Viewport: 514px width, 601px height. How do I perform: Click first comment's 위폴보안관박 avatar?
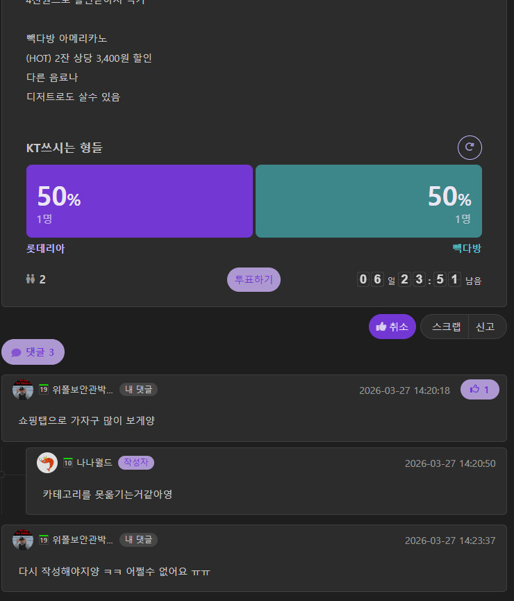[23, 390]
